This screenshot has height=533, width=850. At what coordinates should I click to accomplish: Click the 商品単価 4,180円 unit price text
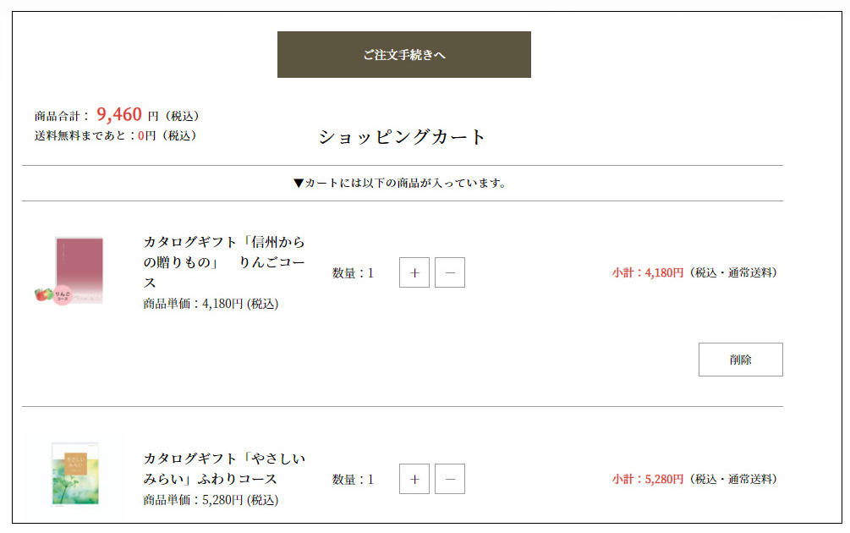pyautogui.click(x=211, y=304)
